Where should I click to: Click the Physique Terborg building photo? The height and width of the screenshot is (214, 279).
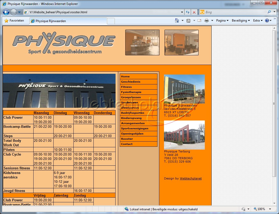[184, 135]
